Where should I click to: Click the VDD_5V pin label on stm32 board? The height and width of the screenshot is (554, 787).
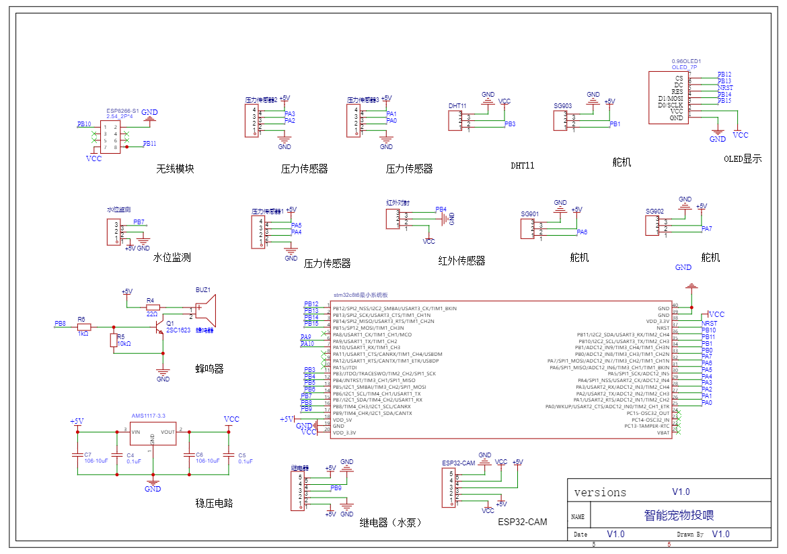point(342,420)
